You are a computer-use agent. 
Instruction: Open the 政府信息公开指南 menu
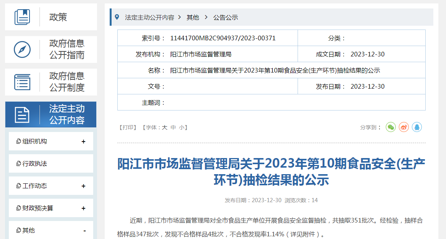click(x=51, y=49)
